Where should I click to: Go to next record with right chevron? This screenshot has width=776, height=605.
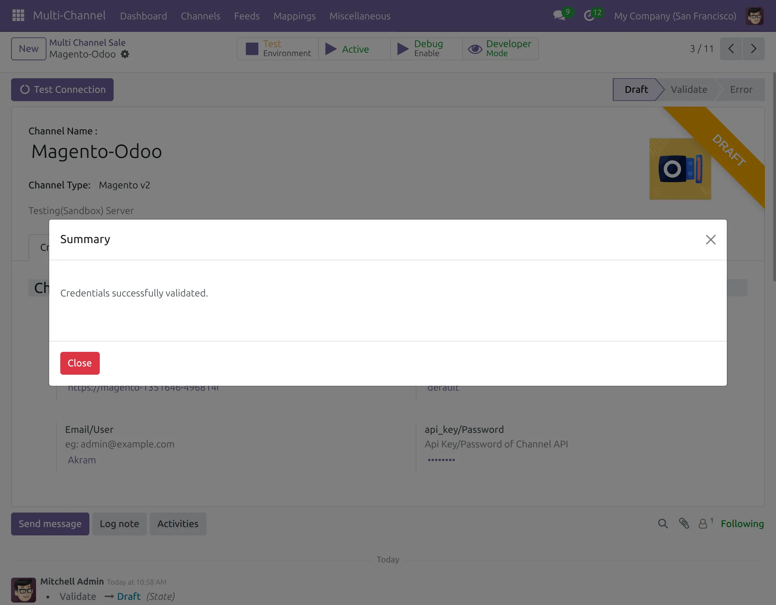coord(753,49)
